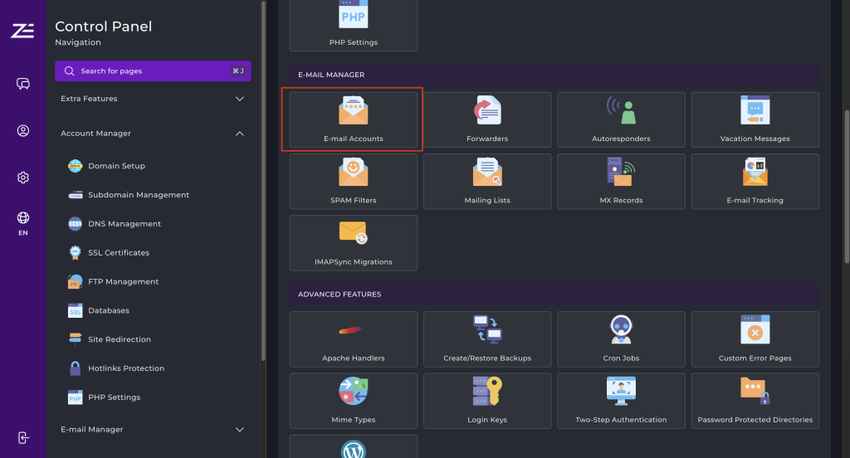
Task: Open Two-Step Authentication tile
Action: (x=621, y=401)
